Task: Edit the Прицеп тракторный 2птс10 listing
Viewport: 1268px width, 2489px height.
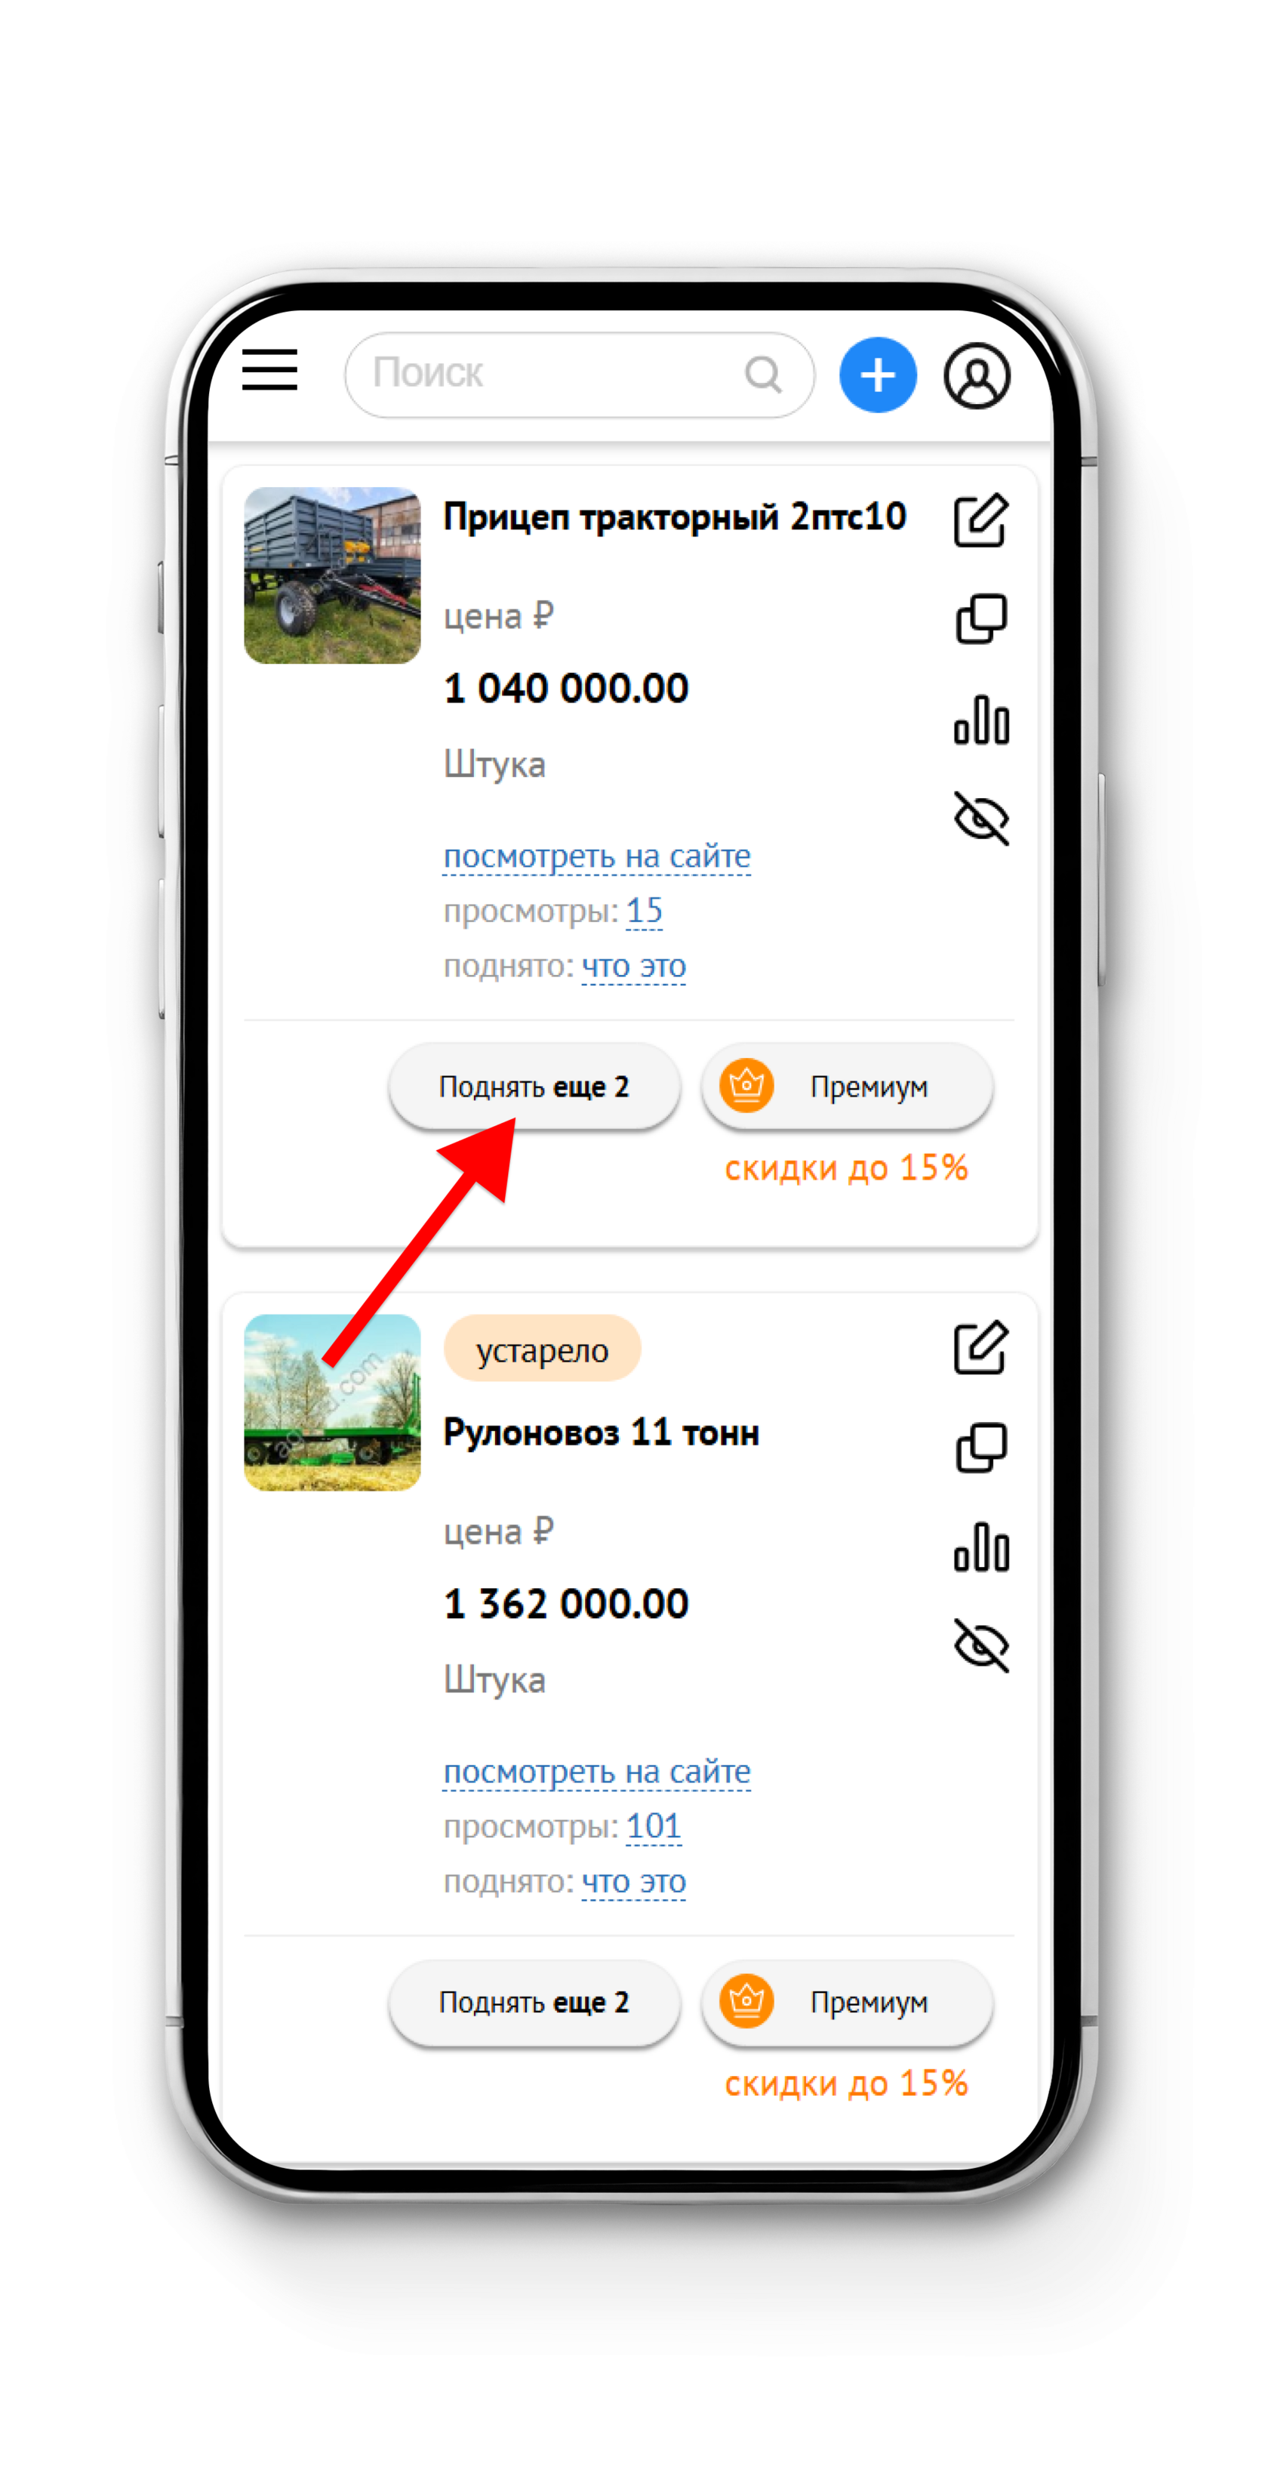Action: (x=981, y=521)
